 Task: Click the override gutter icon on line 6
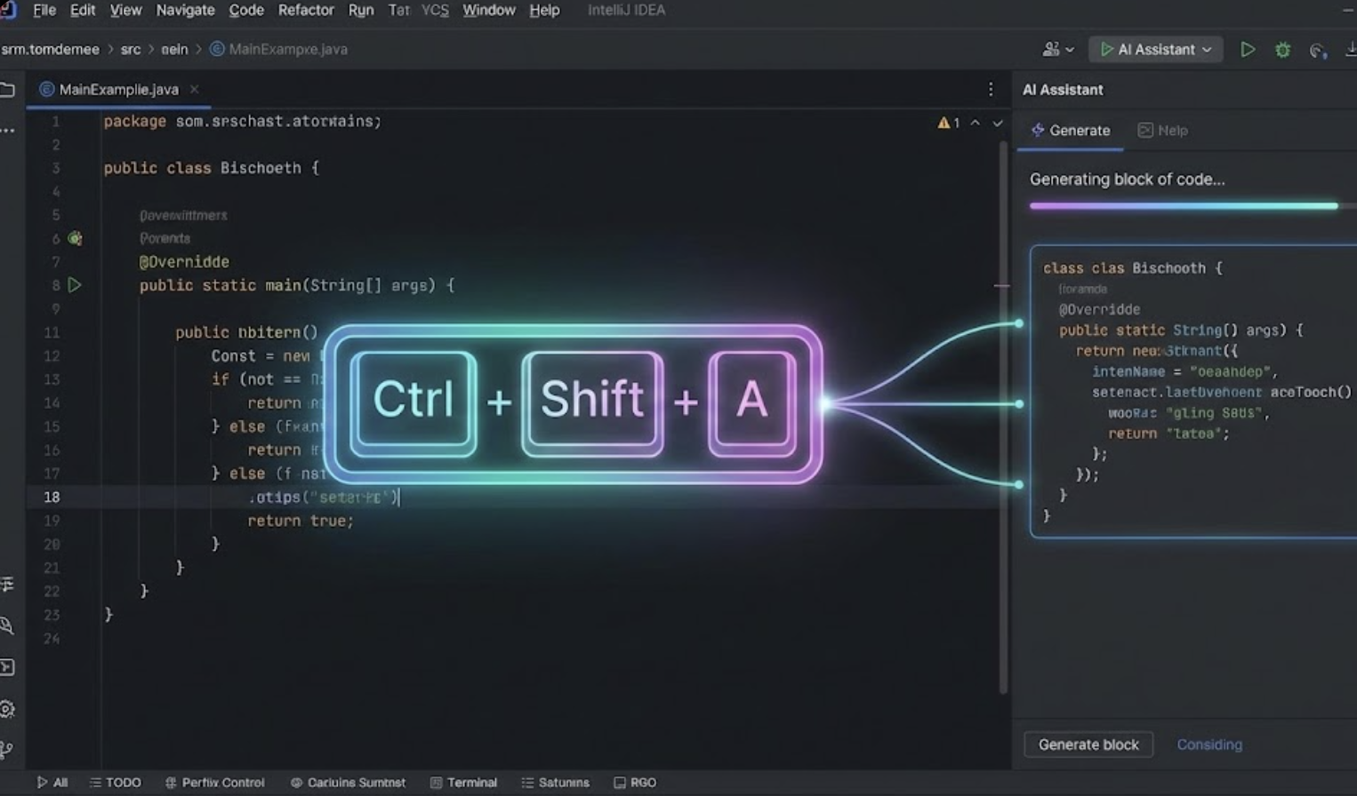[x=76, y=238]
